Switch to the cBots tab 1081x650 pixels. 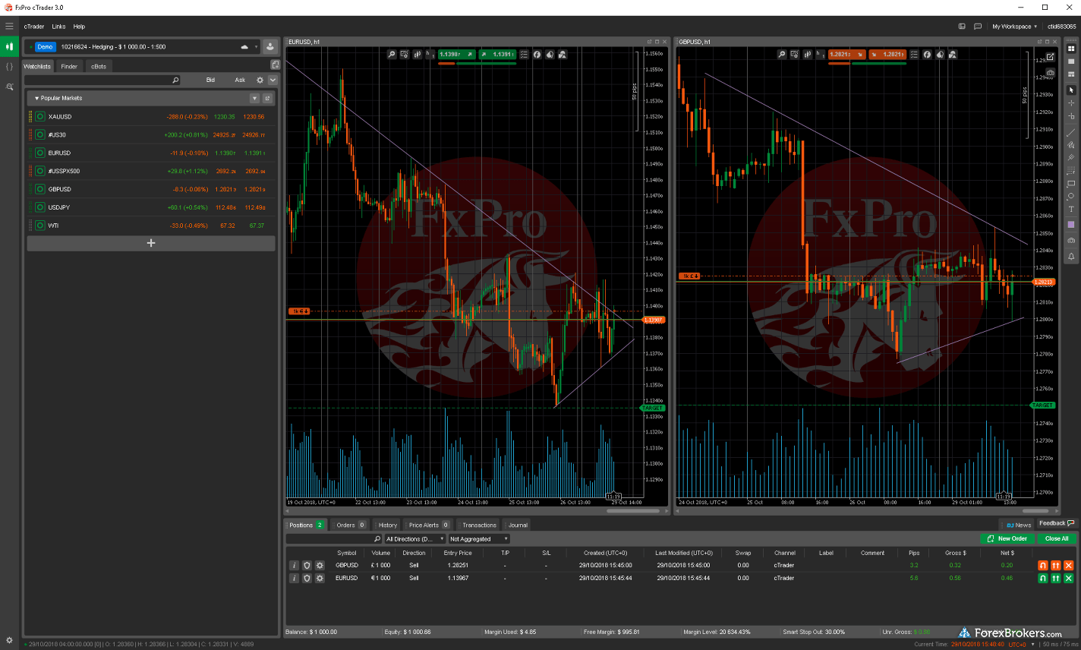[99, 66]
